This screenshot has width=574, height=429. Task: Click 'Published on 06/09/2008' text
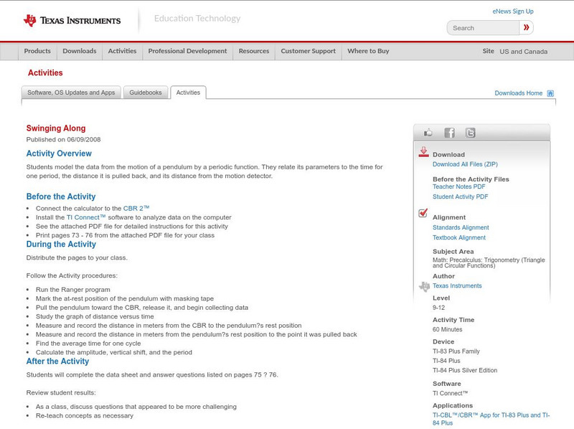[x=63, y=139]
